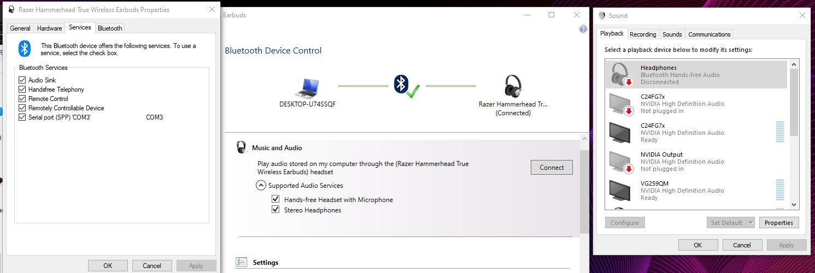The width and height of the screenshot is (815, 273).
Task: Toggle the Serial port (SPP) COM3 checkbox
Action: click(x=22, y=117)
